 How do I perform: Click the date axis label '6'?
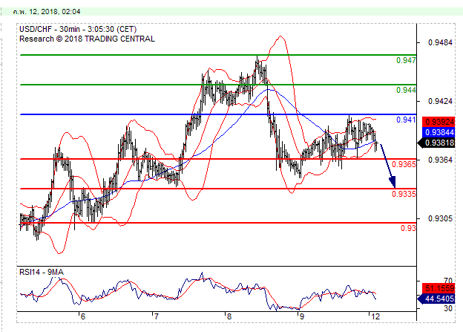(x=82, y=317)
